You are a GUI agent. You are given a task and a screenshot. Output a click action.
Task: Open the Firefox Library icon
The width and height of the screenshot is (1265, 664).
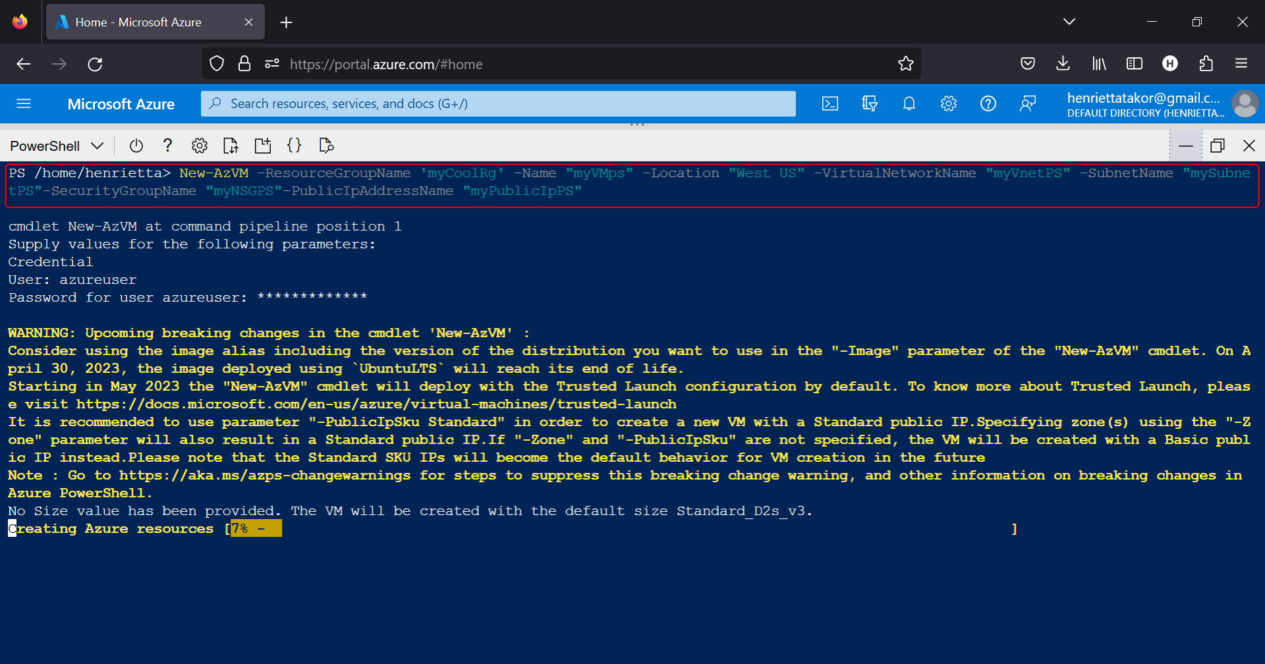[1099, 64]
